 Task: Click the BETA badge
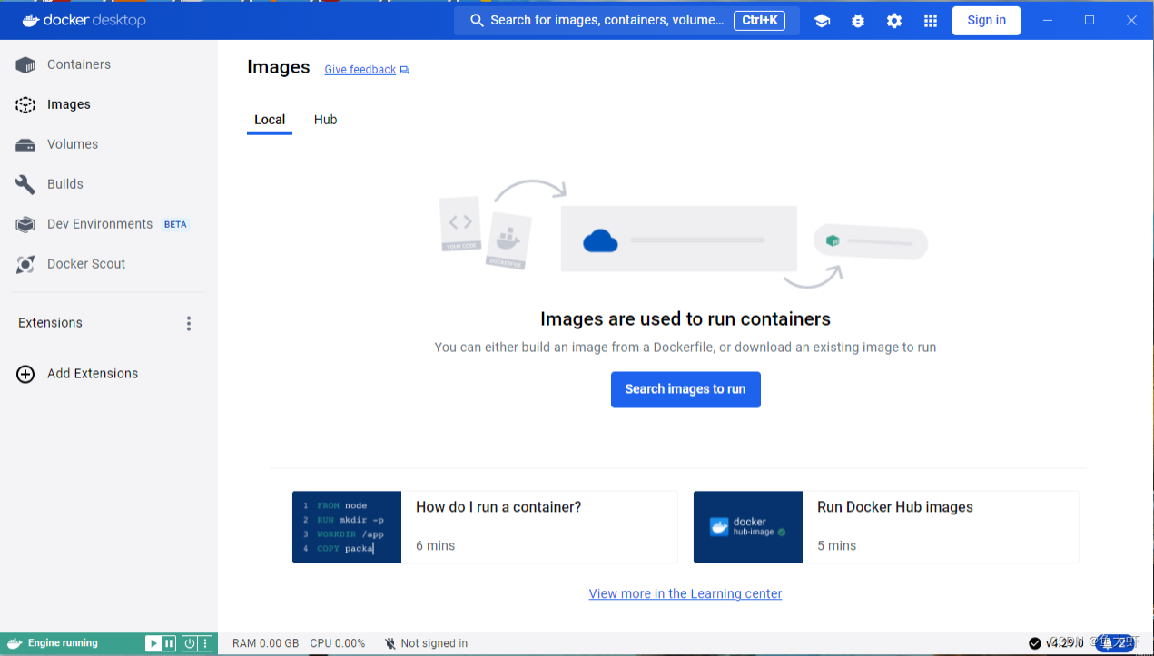[175, 224]
